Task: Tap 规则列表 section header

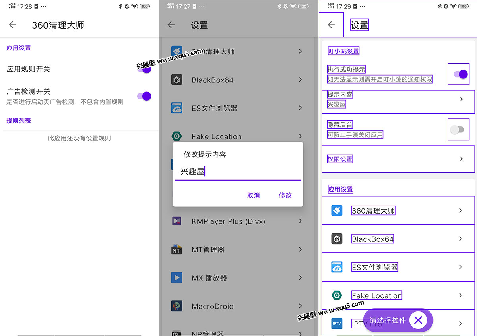Action: click(19, 120)
